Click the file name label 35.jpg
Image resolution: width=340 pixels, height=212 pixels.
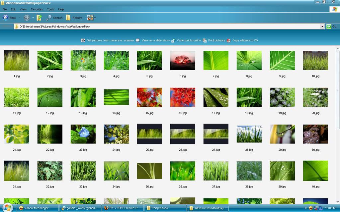tap(183, 187)
